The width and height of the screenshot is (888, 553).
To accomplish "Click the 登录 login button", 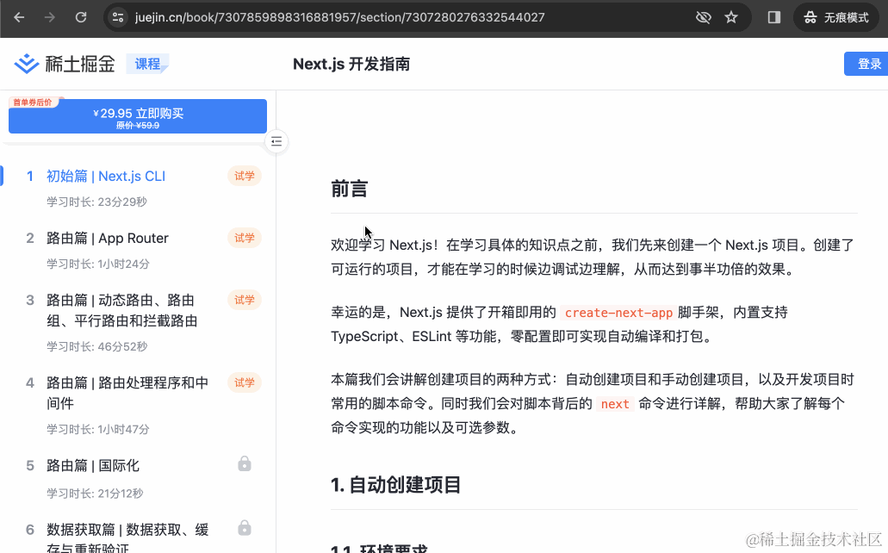I will tap(868, 64).
